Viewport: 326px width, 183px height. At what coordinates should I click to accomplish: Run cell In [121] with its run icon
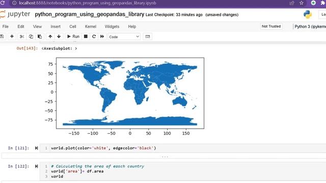click(36, 148)
